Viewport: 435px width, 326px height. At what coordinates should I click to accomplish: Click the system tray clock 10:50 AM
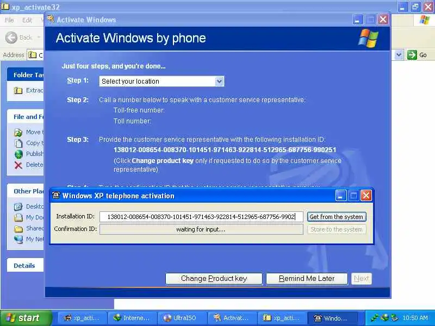coord(415,318)
